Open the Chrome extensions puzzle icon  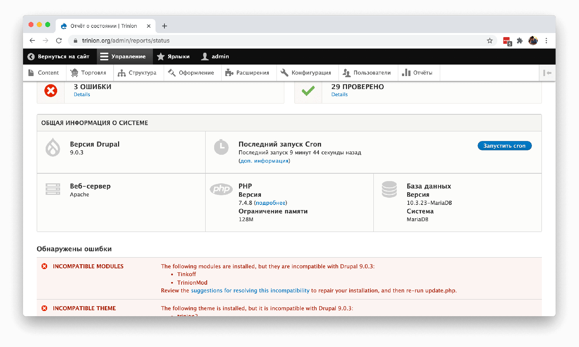click(x=520, y=40)
